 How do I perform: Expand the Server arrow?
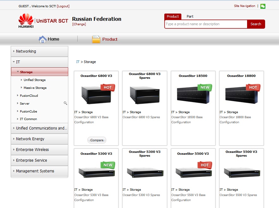(17, 103)
